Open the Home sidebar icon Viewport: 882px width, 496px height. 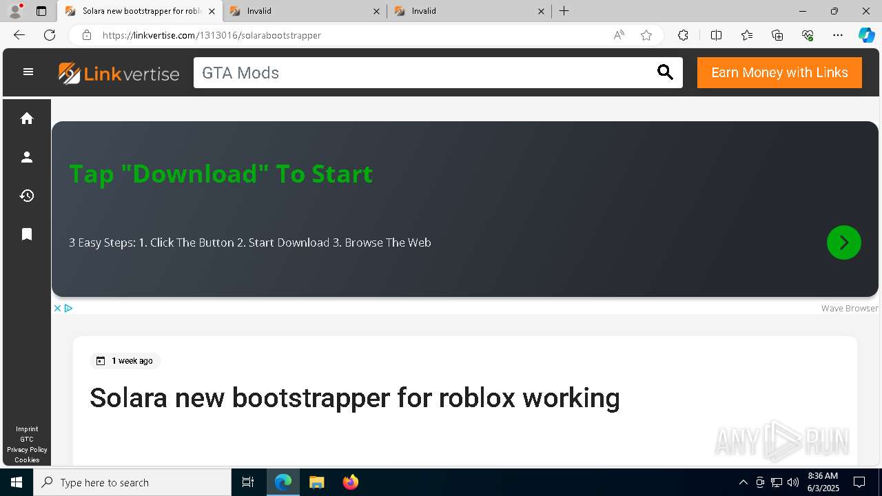click(x=27, y=118)
